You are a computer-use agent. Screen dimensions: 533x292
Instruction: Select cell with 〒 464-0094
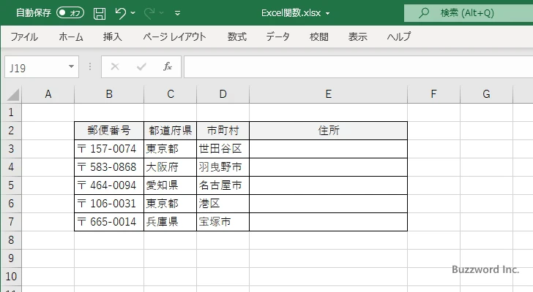click(109, 185)
